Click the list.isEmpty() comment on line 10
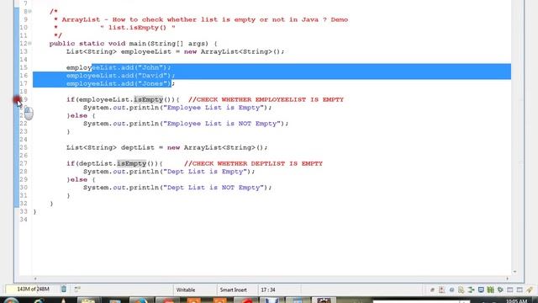 138,28
